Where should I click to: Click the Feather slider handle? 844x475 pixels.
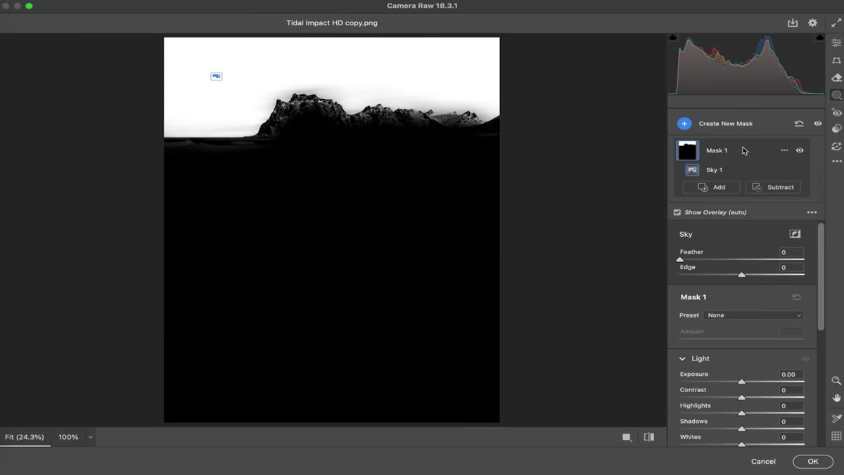pyautogui.click(x=680, y=259)
